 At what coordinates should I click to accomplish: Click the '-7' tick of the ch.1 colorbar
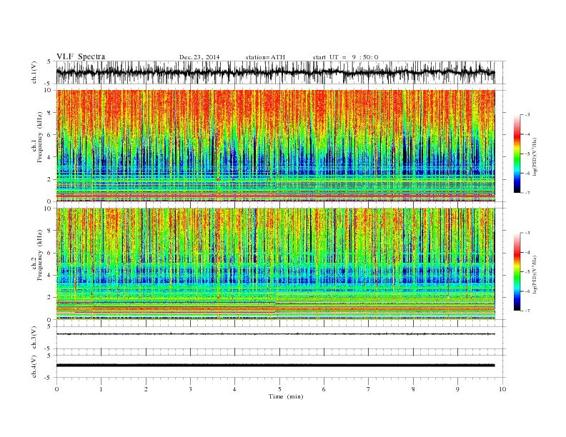point(527,193)
